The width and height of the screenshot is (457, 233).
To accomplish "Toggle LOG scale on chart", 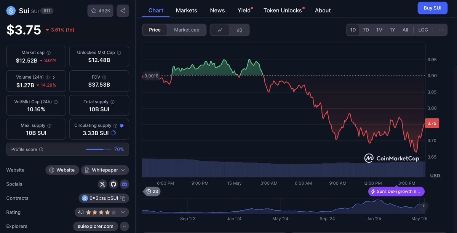I will [423, 30].
